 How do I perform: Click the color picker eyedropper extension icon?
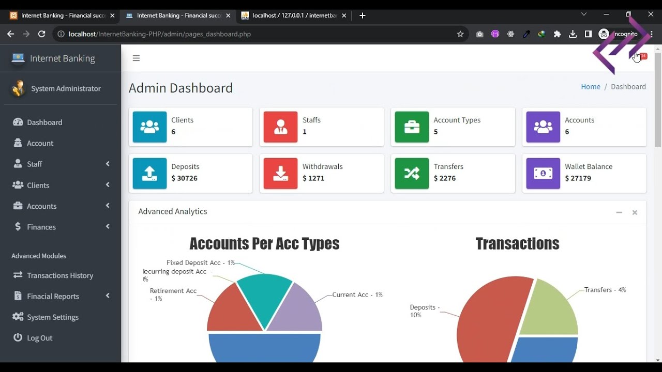point(526,34)
